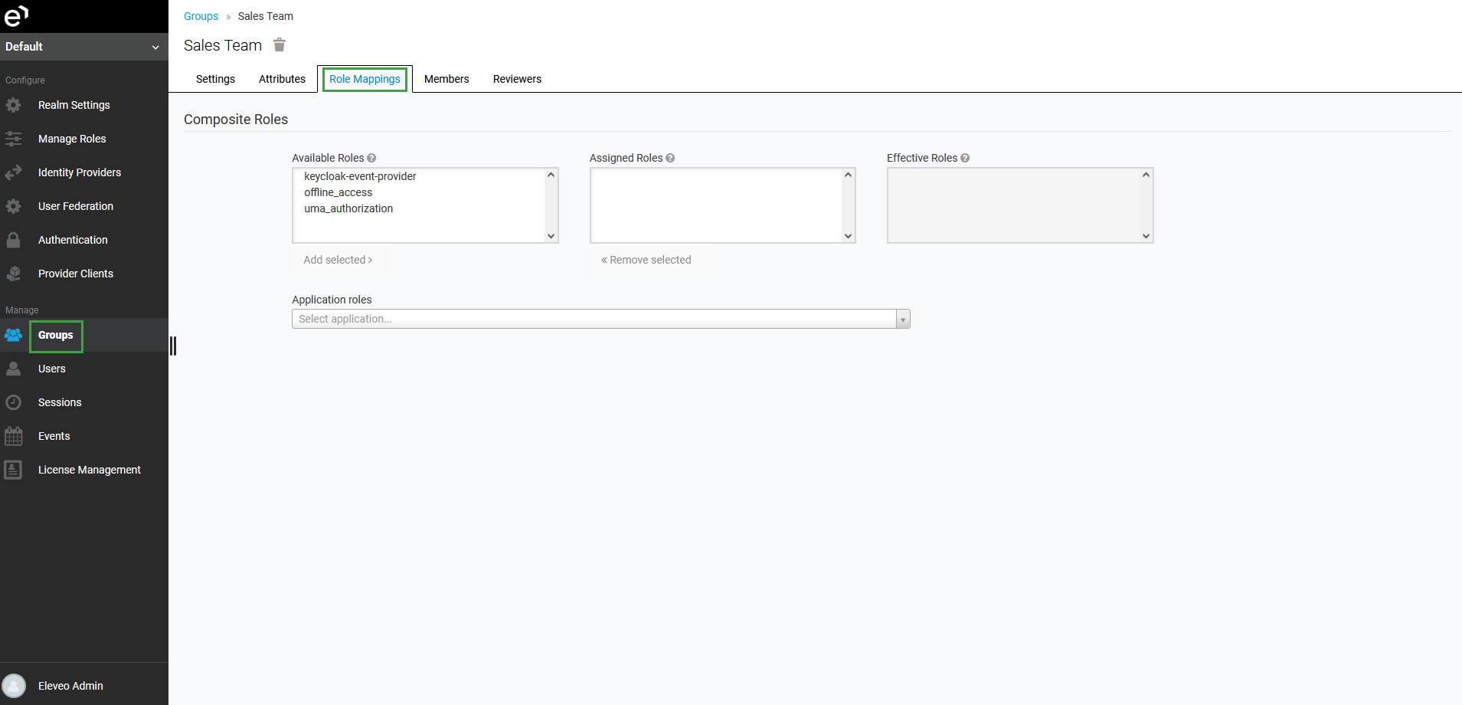Click the Manage Roles sliders icon

click(x=14, y=139)
